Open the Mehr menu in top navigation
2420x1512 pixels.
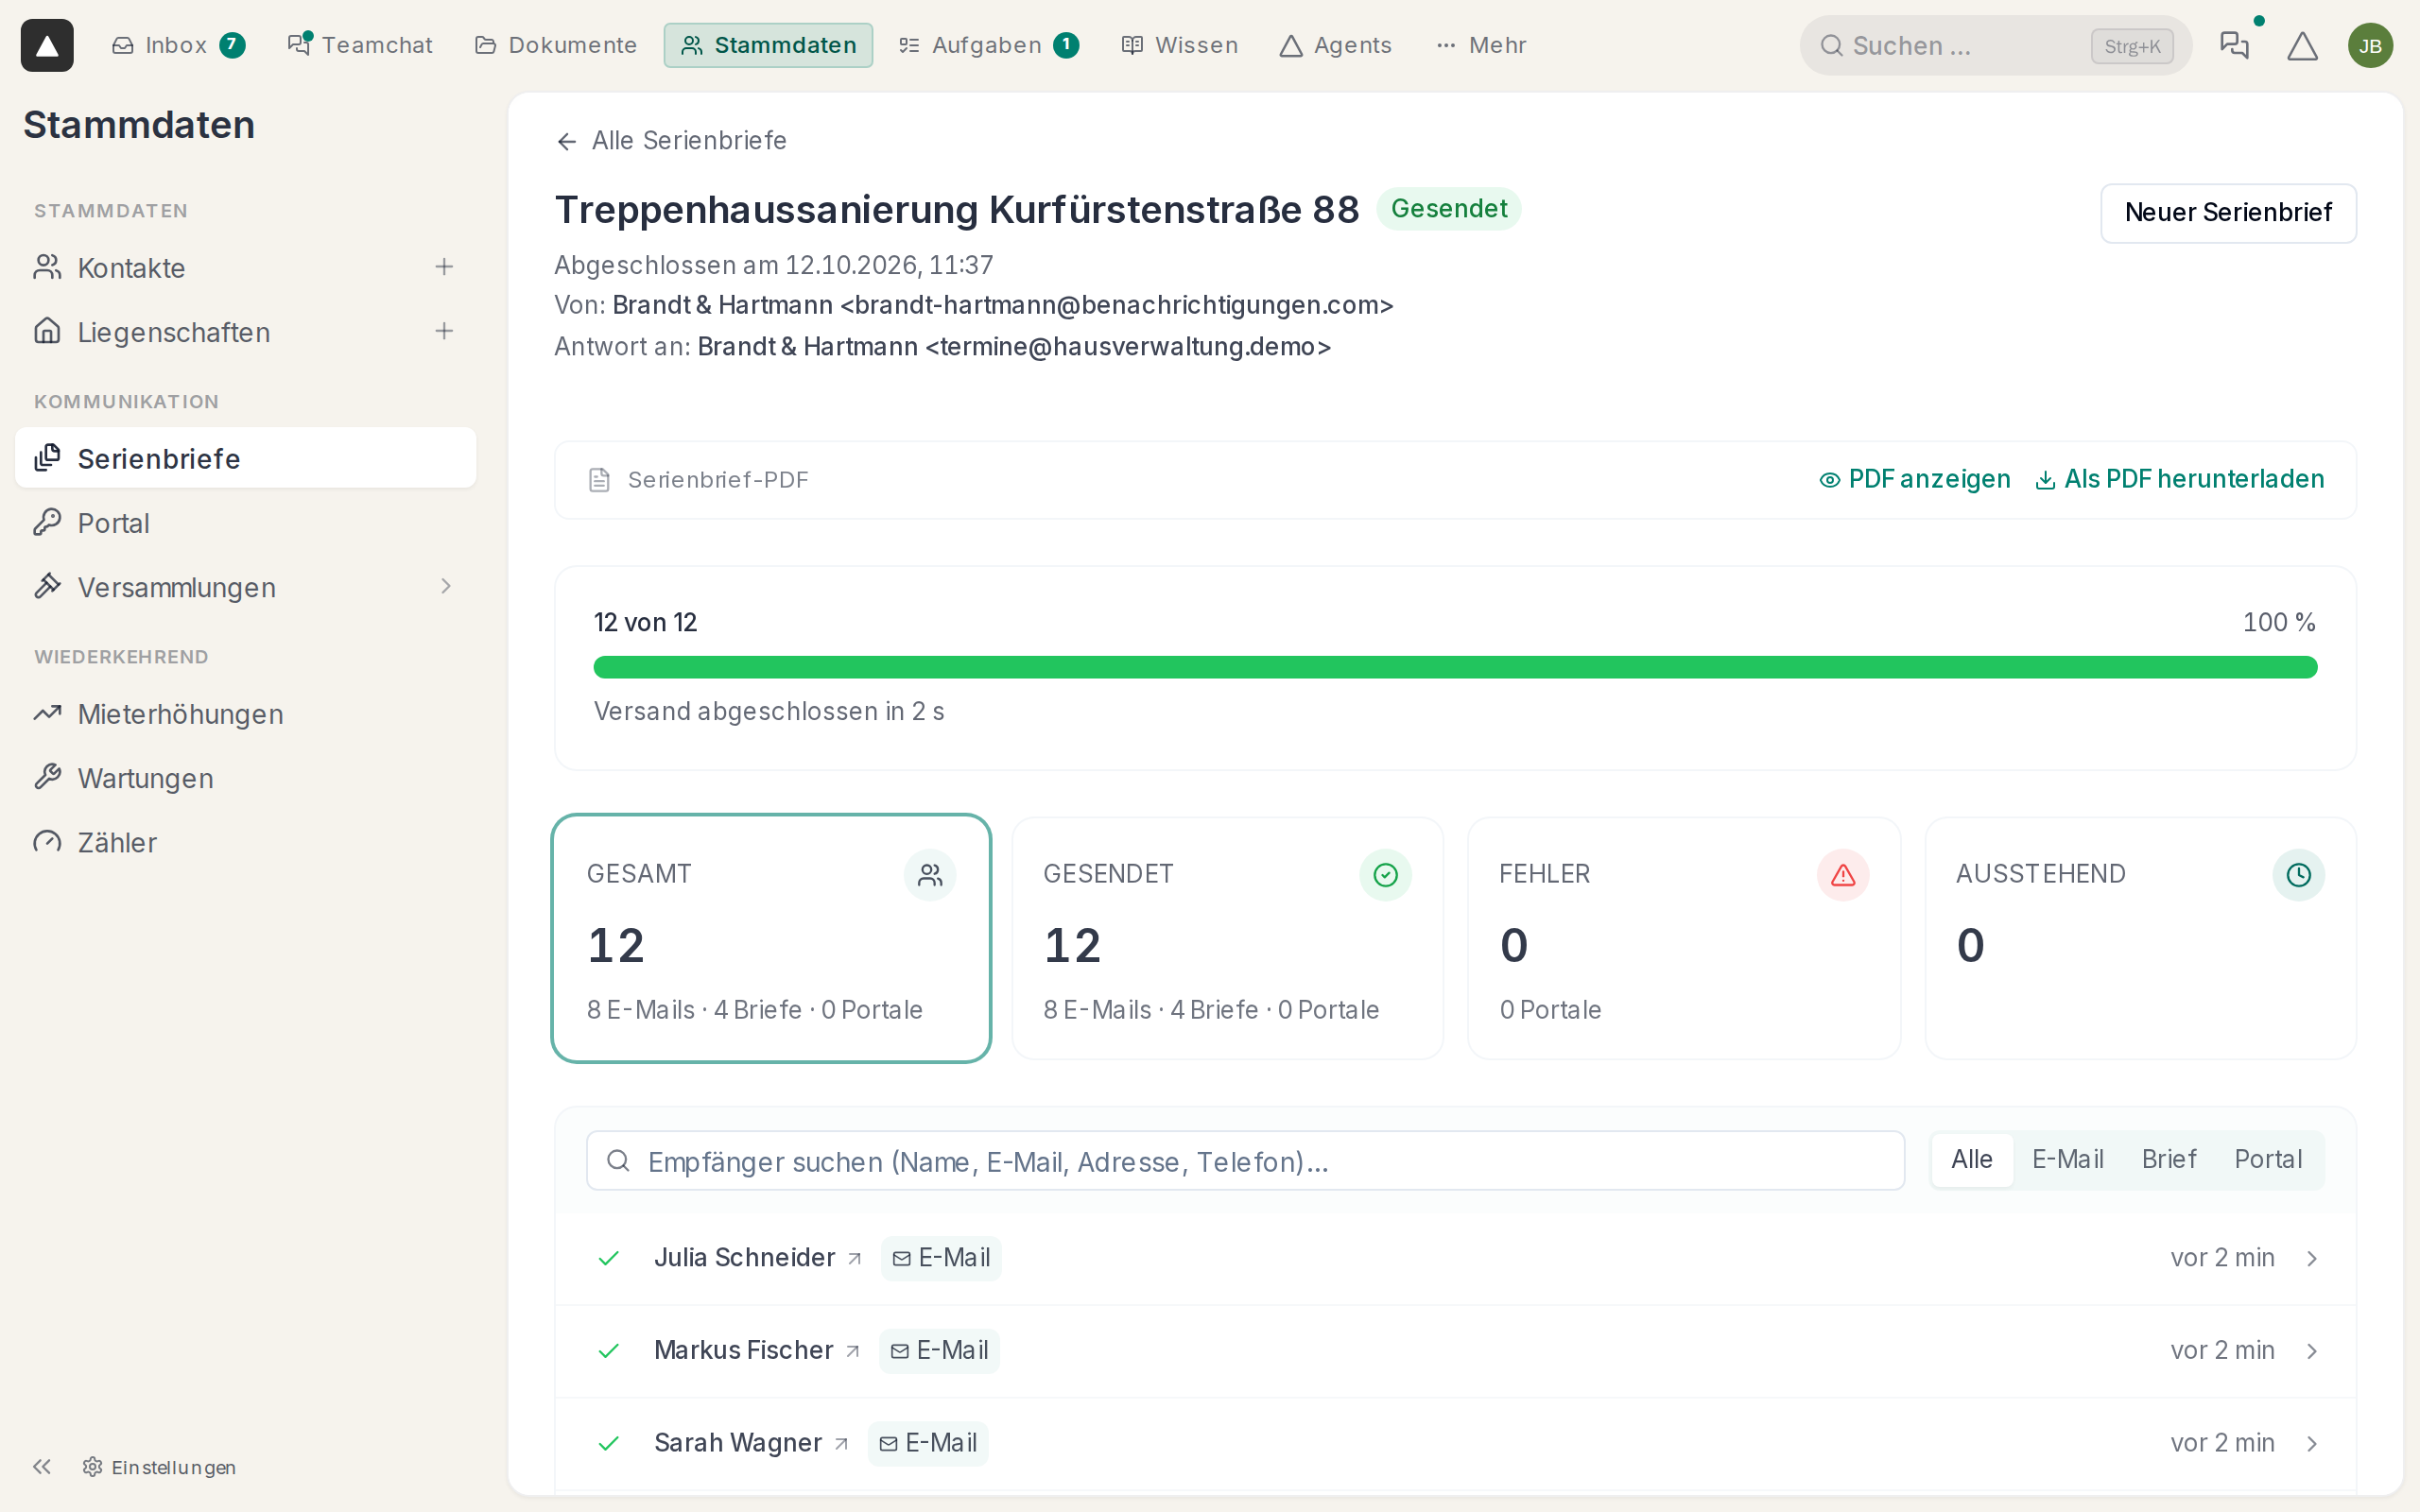click(x=1481, y=45)
